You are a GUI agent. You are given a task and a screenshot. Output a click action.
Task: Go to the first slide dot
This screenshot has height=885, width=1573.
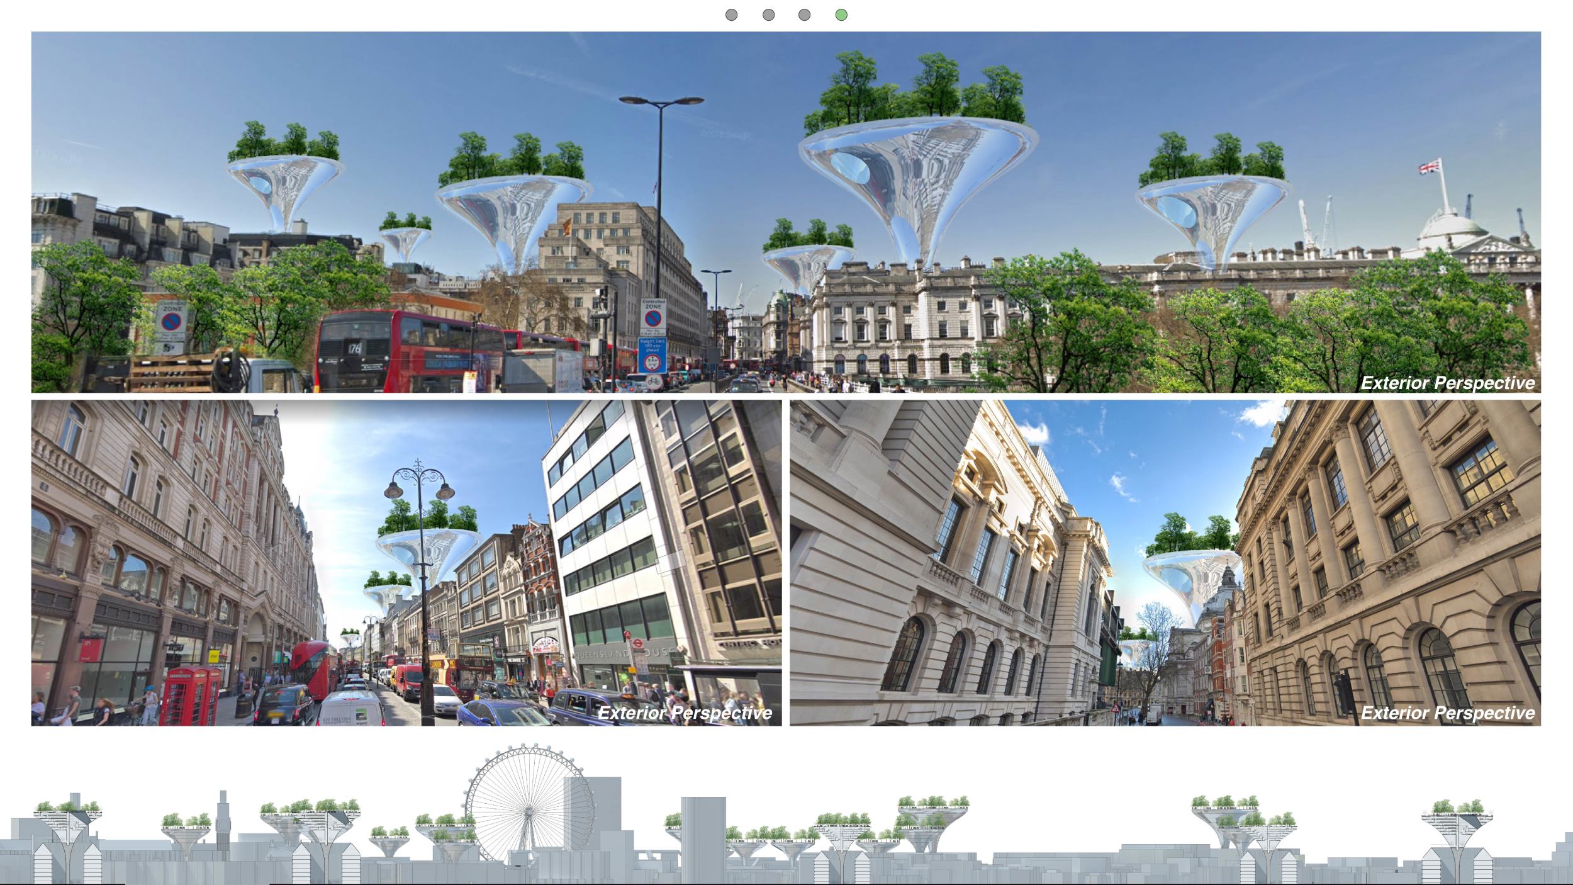pos(731,14)
